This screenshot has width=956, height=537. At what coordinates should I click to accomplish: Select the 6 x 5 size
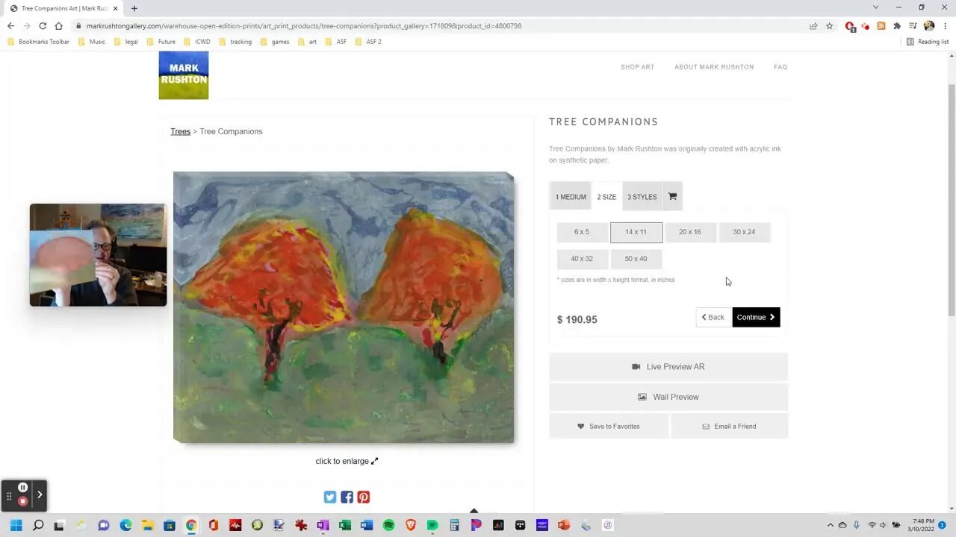pyautogui.click(x=582, y=232)
